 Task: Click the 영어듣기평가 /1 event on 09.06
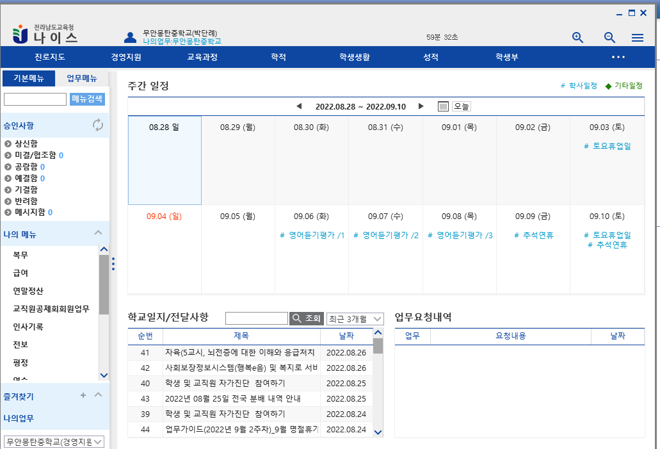(x=312, y=236)
